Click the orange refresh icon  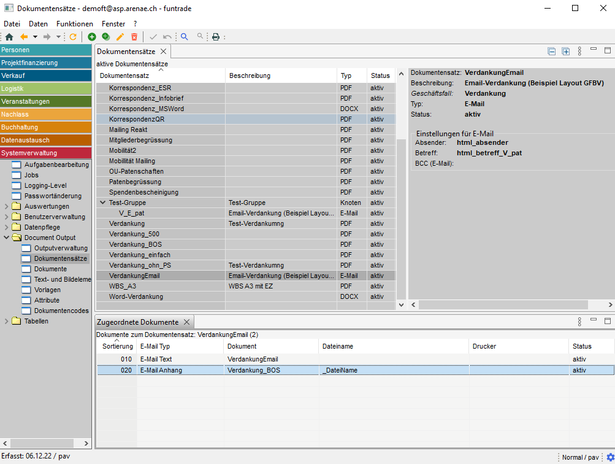[73, 37]
